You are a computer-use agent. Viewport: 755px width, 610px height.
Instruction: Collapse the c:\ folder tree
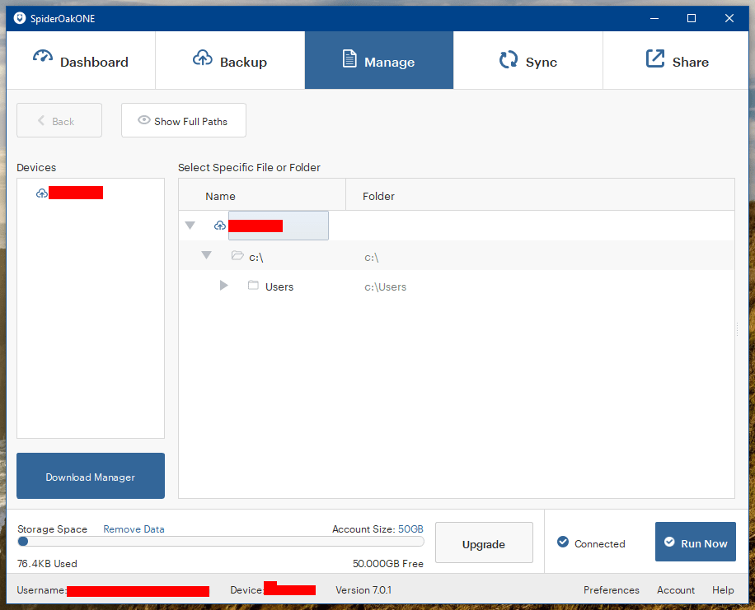[x=206, y=255]
